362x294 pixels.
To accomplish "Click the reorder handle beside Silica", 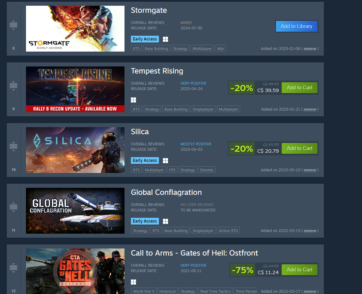I will point(13,146).
